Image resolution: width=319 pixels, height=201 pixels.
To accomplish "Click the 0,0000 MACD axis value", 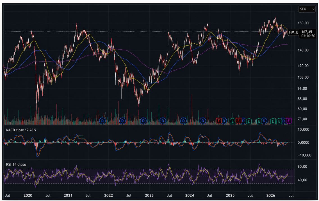I will (x=303, y=142).
